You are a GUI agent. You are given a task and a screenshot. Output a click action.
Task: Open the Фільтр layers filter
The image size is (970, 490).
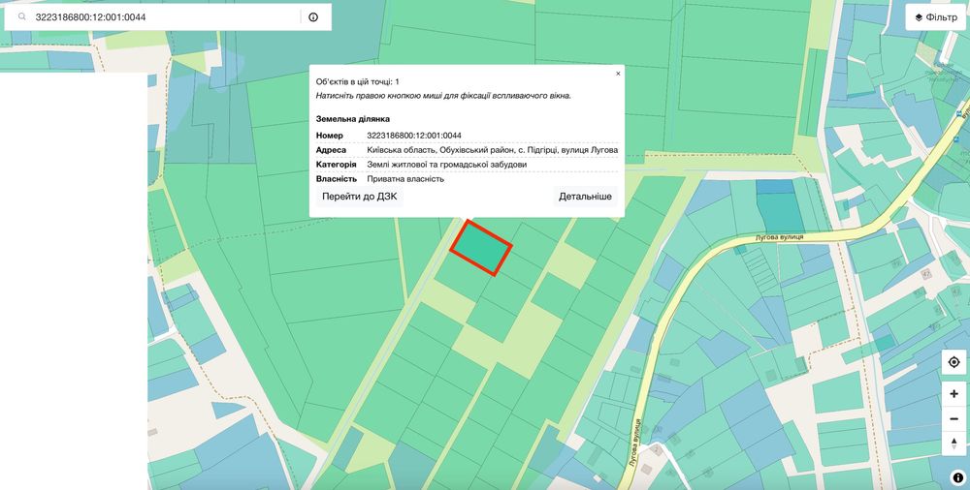point(936,17)
